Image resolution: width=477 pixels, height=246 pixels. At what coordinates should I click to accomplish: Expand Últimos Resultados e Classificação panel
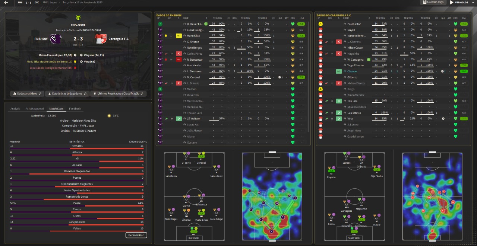point(118,94)
